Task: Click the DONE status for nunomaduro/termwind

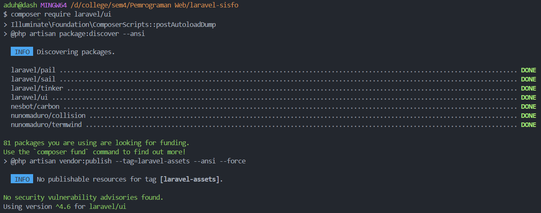Action: pos(529,124)
